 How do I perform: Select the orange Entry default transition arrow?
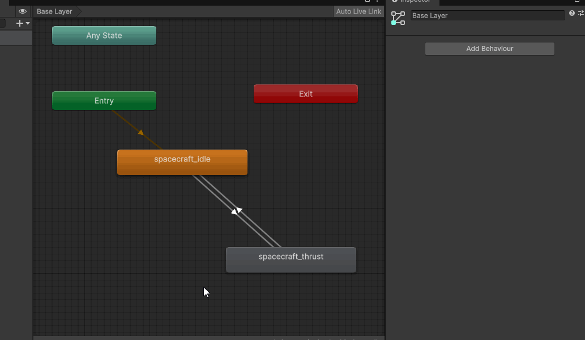pyautogui.click(x=140, y=132)
